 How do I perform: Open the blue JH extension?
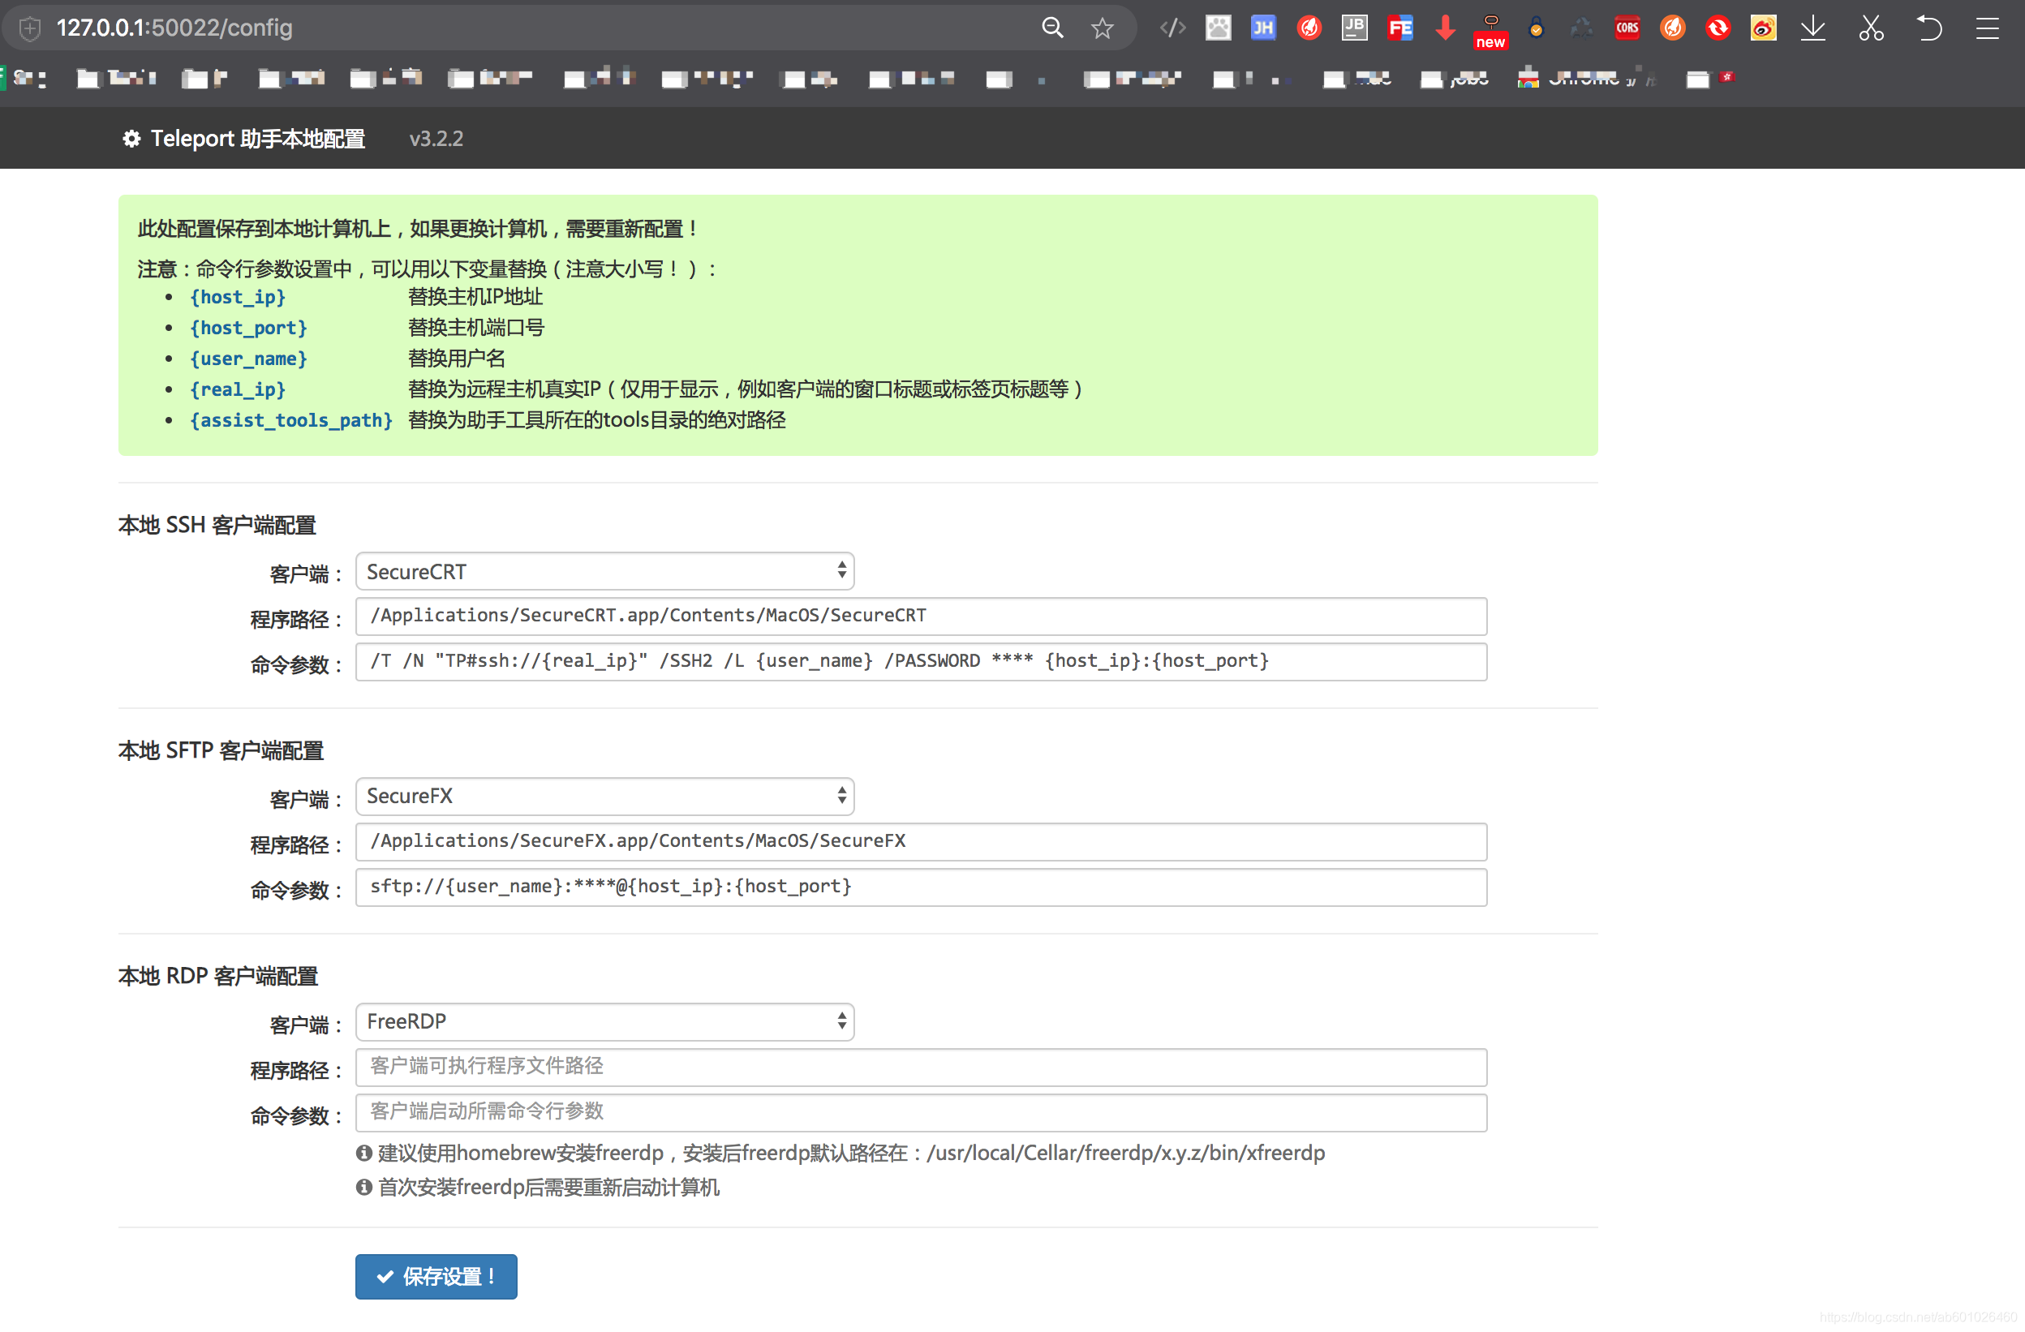[x=1263, y=28]
